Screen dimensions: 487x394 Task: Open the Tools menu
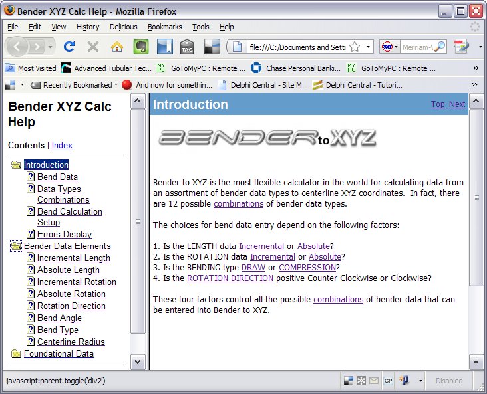201,27
